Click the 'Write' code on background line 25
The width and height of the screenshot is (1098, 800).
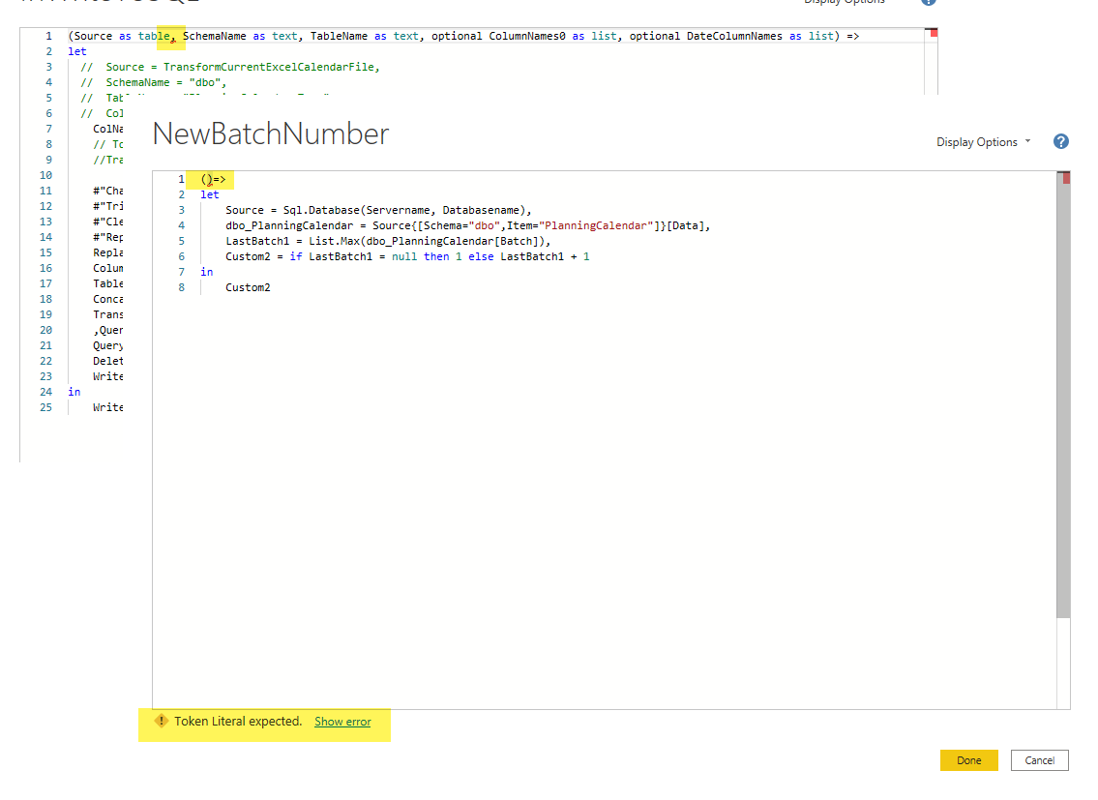click(x=108, y=407)
